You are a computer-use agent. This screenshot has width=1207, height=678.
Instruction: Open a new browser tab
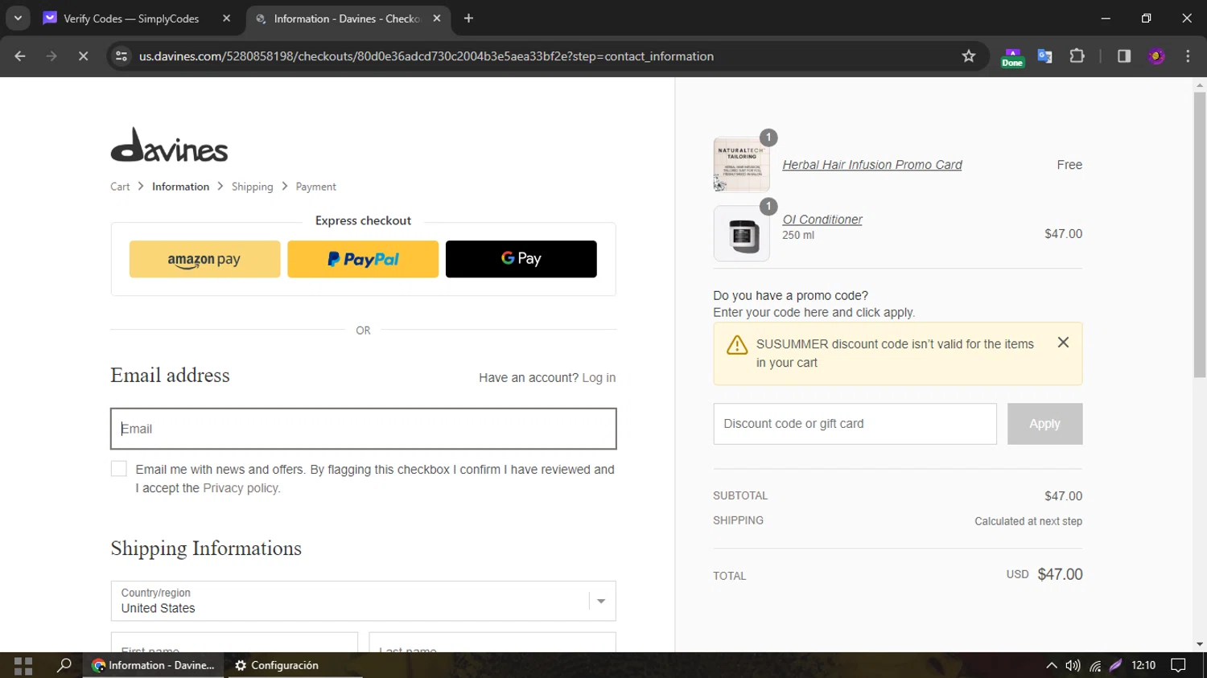[468, 18]
